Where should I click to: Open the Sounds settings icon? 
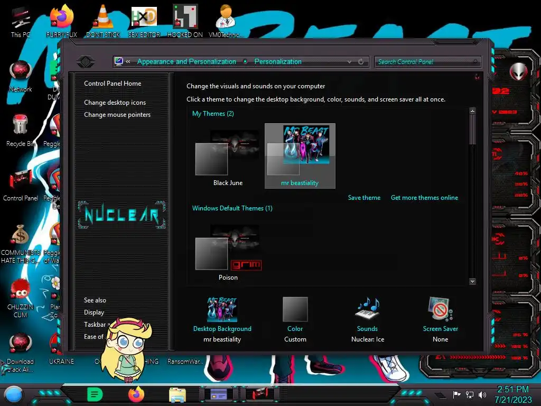[x=368, y=309]
